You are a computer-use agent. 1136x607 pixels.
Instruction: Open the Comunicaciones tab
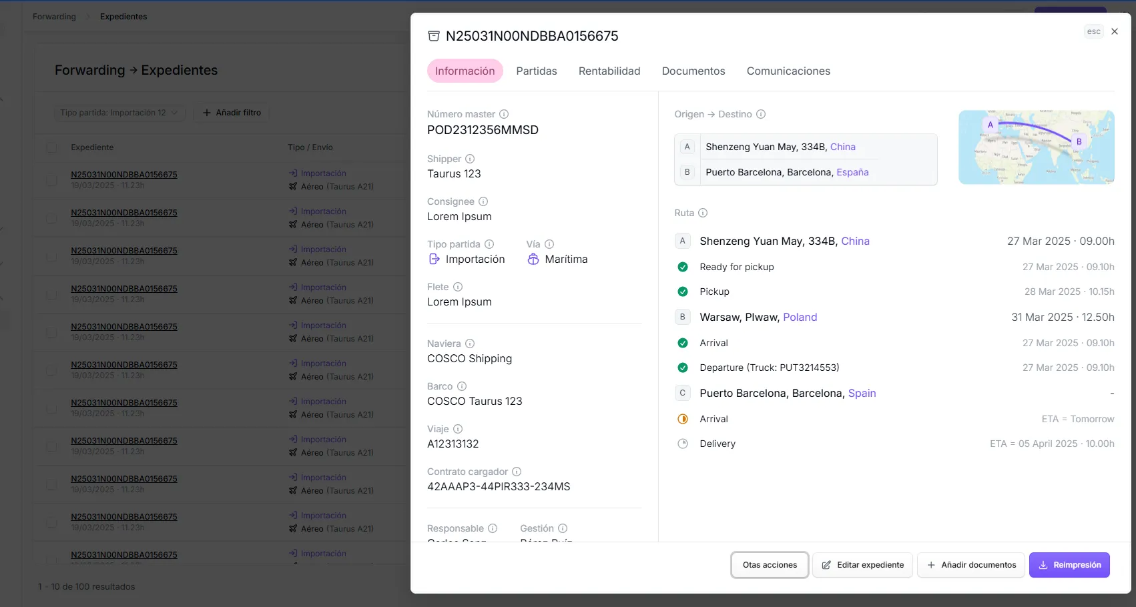(x=788, y=71)
